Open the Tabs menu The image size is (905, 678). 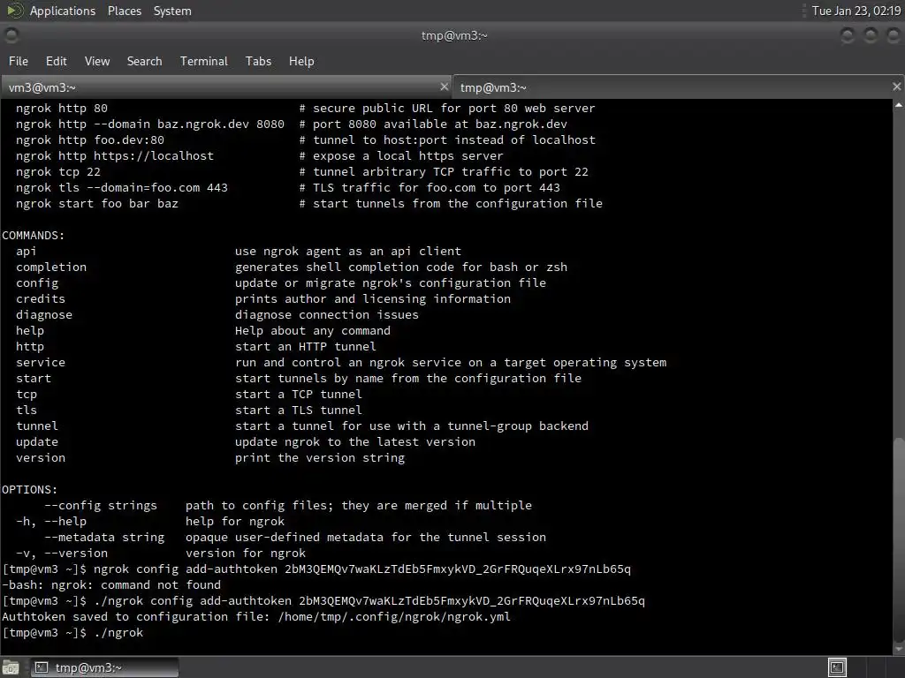click(258, 61)
